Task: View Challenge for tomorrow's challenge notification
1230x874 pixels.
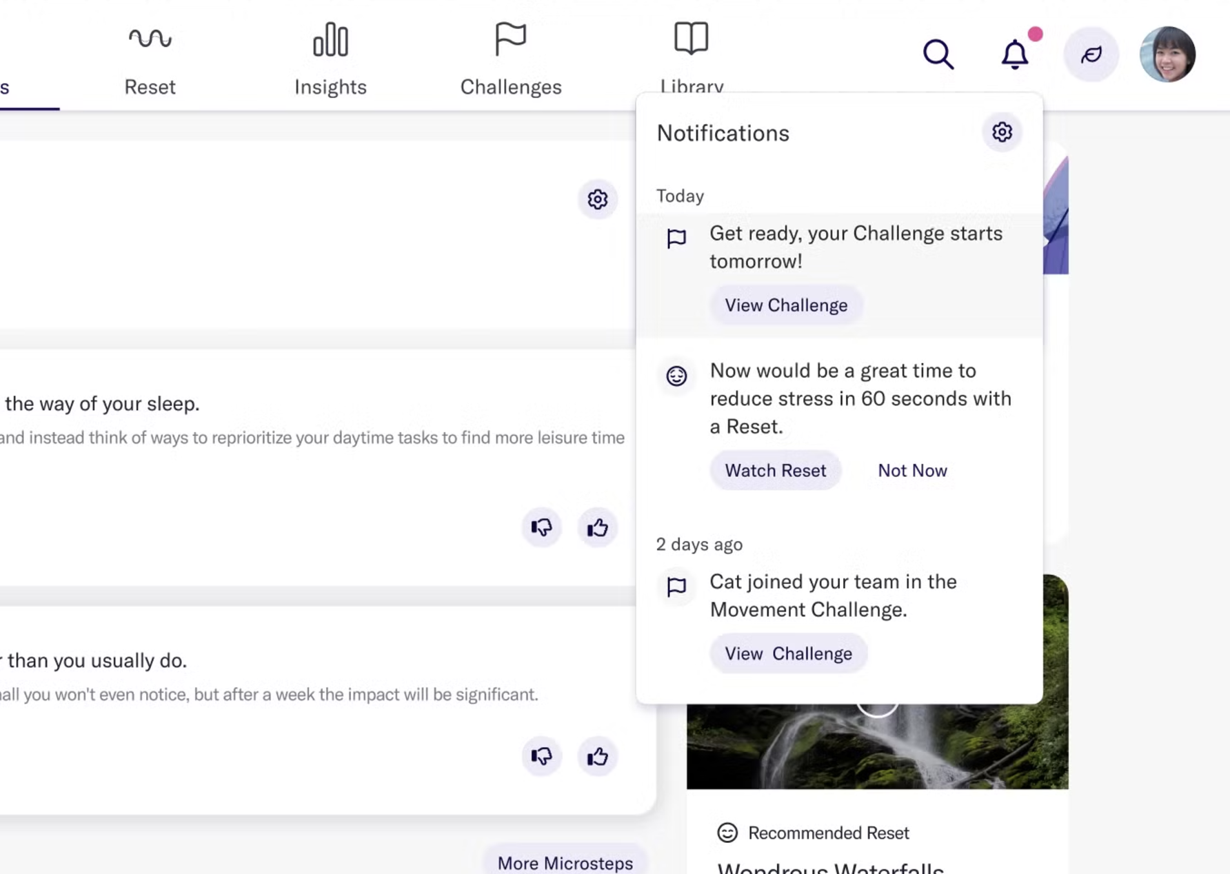Action: [786, 305]
